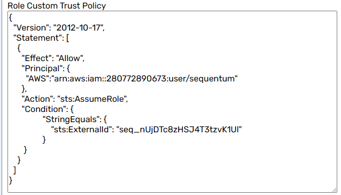Click the Role Custom Trust Policy label

pyautogui.click(x=57, y=6)
